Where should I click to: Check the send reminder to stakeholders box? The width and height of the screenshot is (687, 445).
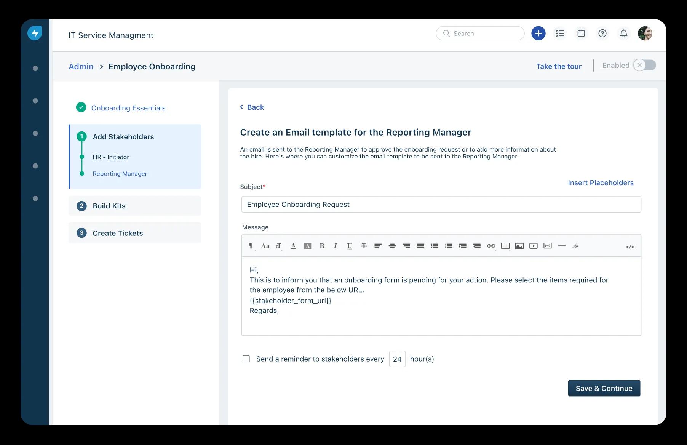pos(246,359)
